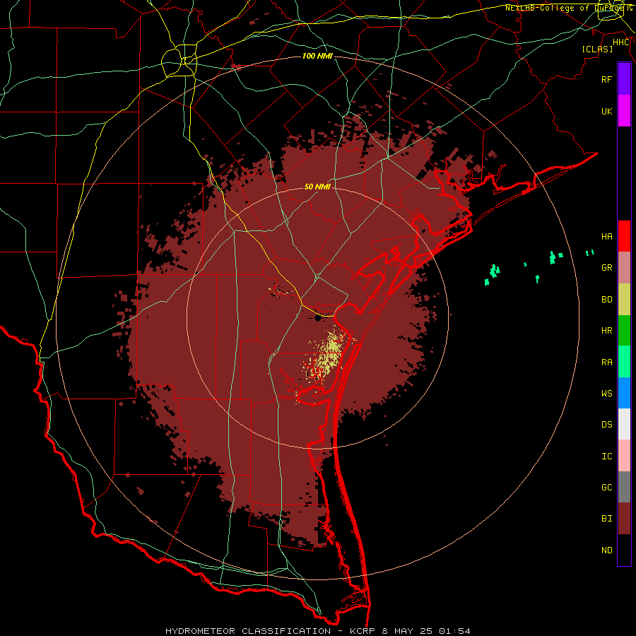The width and height of the screenshot is (636, 636).
Task: Click the largest green rain echo offshore
Action: coord(495,271)
